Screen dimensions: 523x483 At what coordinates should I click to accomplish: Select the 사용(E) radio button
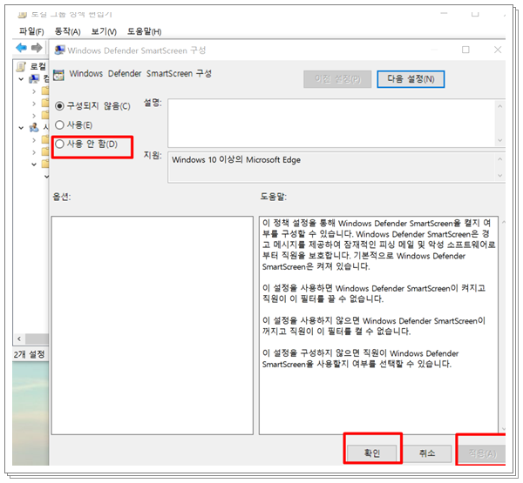pos(59,125)
